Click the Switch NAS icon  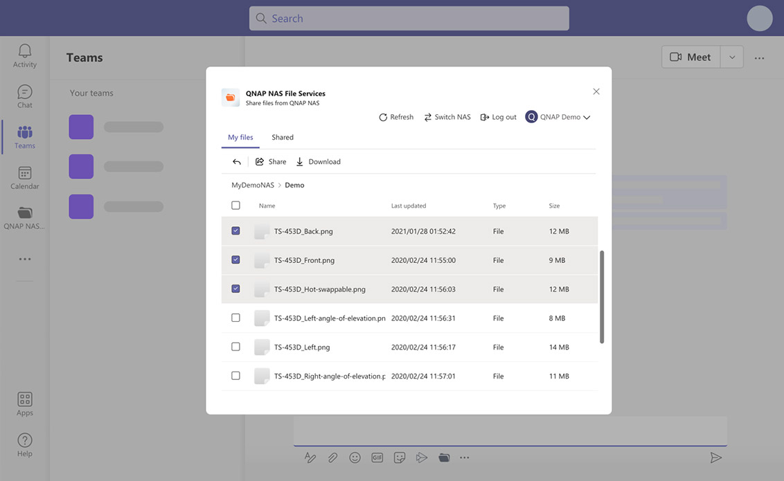(428, 118)
